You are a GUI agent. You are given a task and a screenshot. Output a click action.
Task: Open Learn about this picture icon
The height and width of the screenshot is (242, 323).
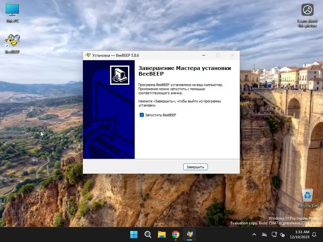[x=307, y=16]
